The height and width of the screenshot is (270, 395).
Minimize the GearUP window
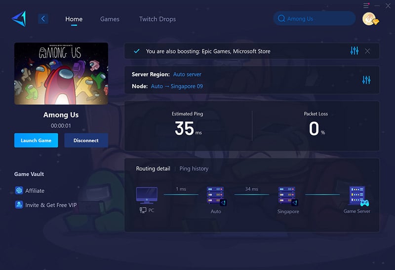pyautogui.click(x=377, y=5)
